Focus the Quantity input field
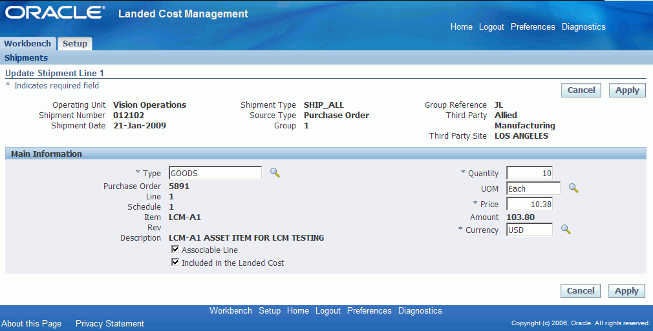 pyautogui.click(x=530, y=173)
